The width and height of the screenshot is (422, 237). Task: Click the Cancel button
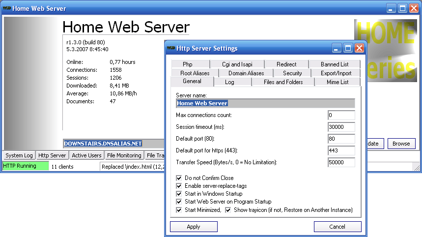pyautogui.click(x=338, y=227)
